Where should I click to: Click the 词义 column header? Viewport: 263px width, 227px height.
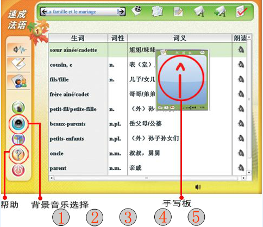[x=180, y=38]
